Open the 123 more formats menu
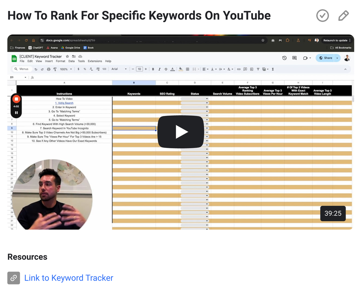The height and width of the screenshot is (290, 363). (105, 69)
